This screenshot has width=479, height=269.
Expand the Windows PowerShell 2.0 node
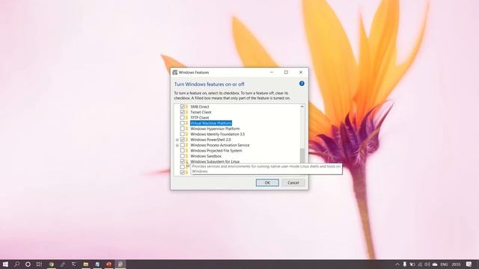pyautogui.click(x=177, y=140)
